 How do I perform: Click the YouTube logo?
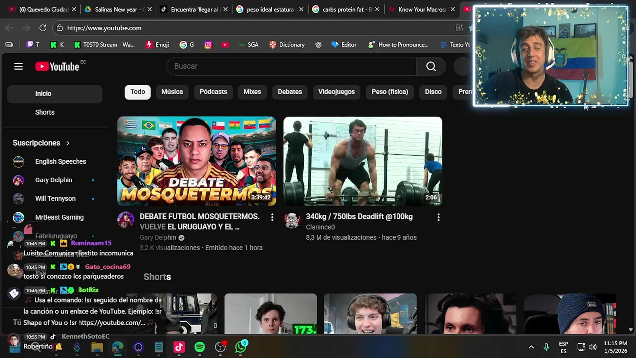tap(57, 66)
